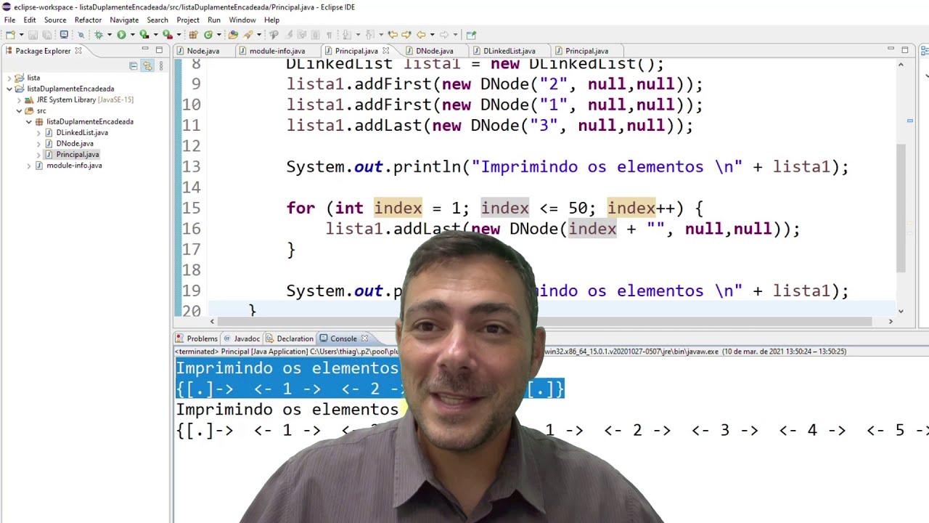Collapse the src folder
The width and height of the screenshot is (929, 523).
click(19, 110)
